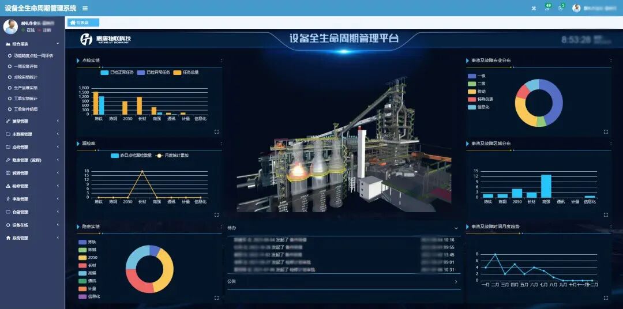Toggle 一级 legend in fault distribution donut

click(x=476, y=76)
